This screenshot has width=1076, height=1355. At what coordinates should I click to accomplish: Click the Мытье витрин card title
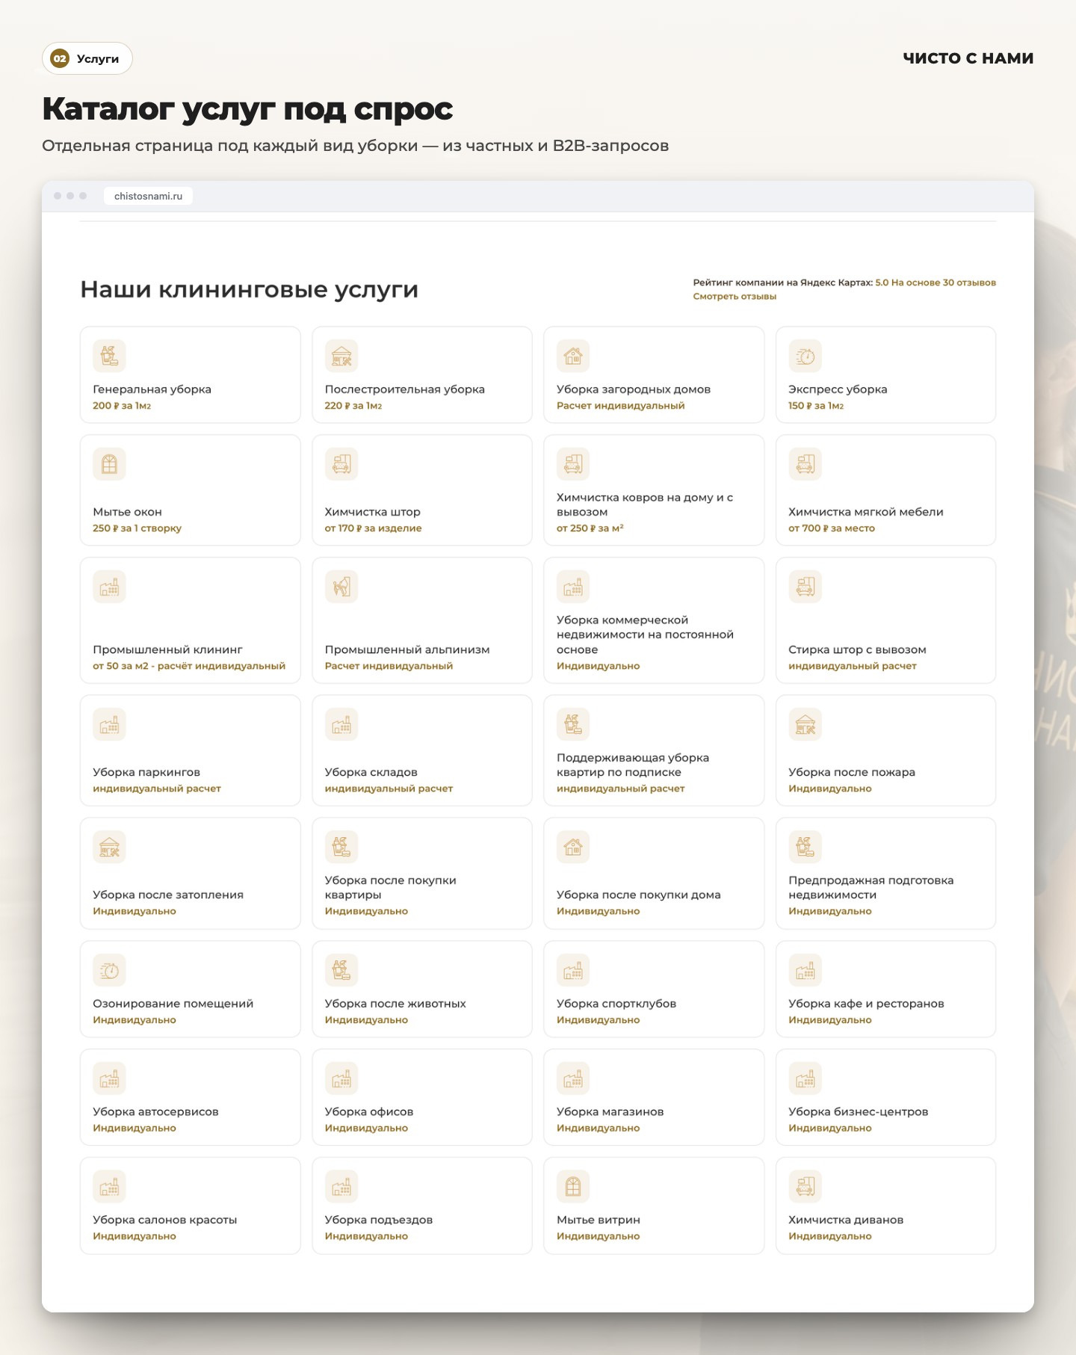[599, 1220]
